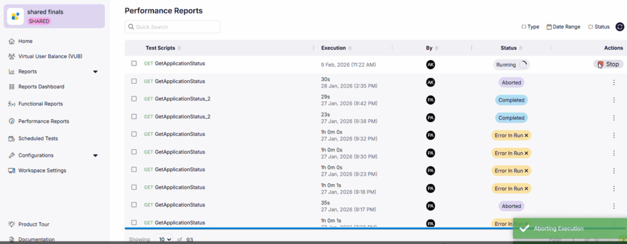Viewport: 627px width, 244px height.
Task: Select checkbox for the 9:30 PM run
Action: pos(134,152)
